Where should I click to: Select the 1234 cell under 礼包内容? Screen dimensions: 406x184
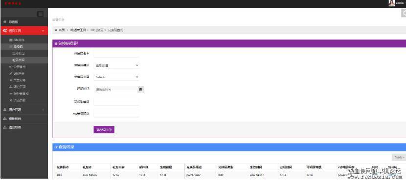click(x=115, y=175)
